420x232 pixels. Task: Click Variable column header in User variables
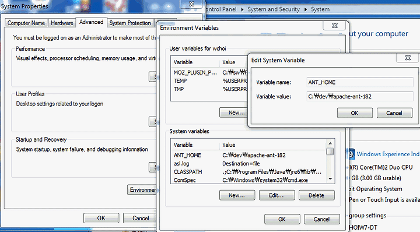click(x=195, y=62)
